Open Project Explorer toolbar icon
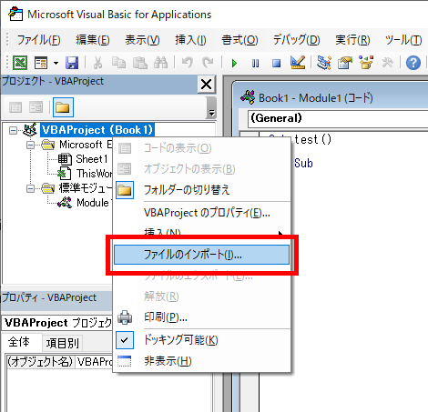The width and height of the screenshot is (428, 412). (x=323, y=63)
